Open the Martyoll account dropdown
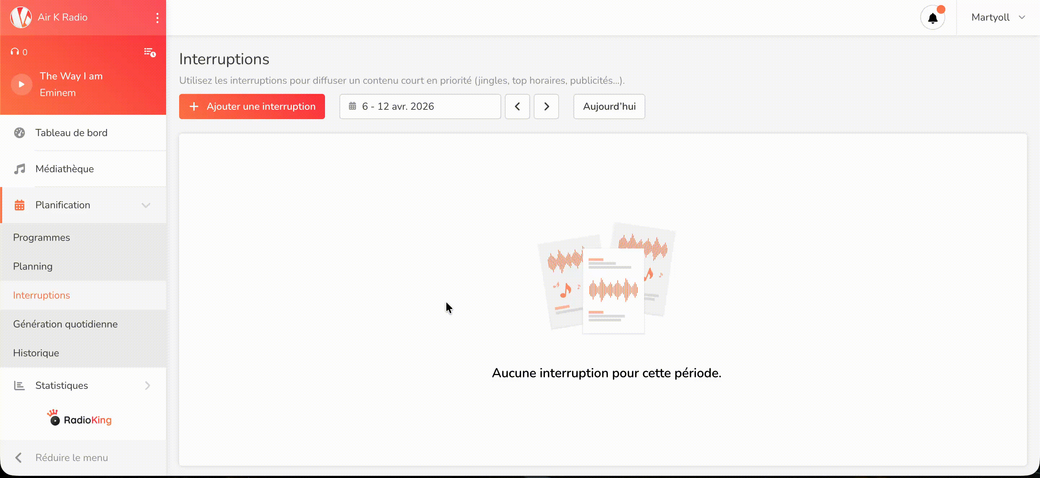 pos(997,17)
